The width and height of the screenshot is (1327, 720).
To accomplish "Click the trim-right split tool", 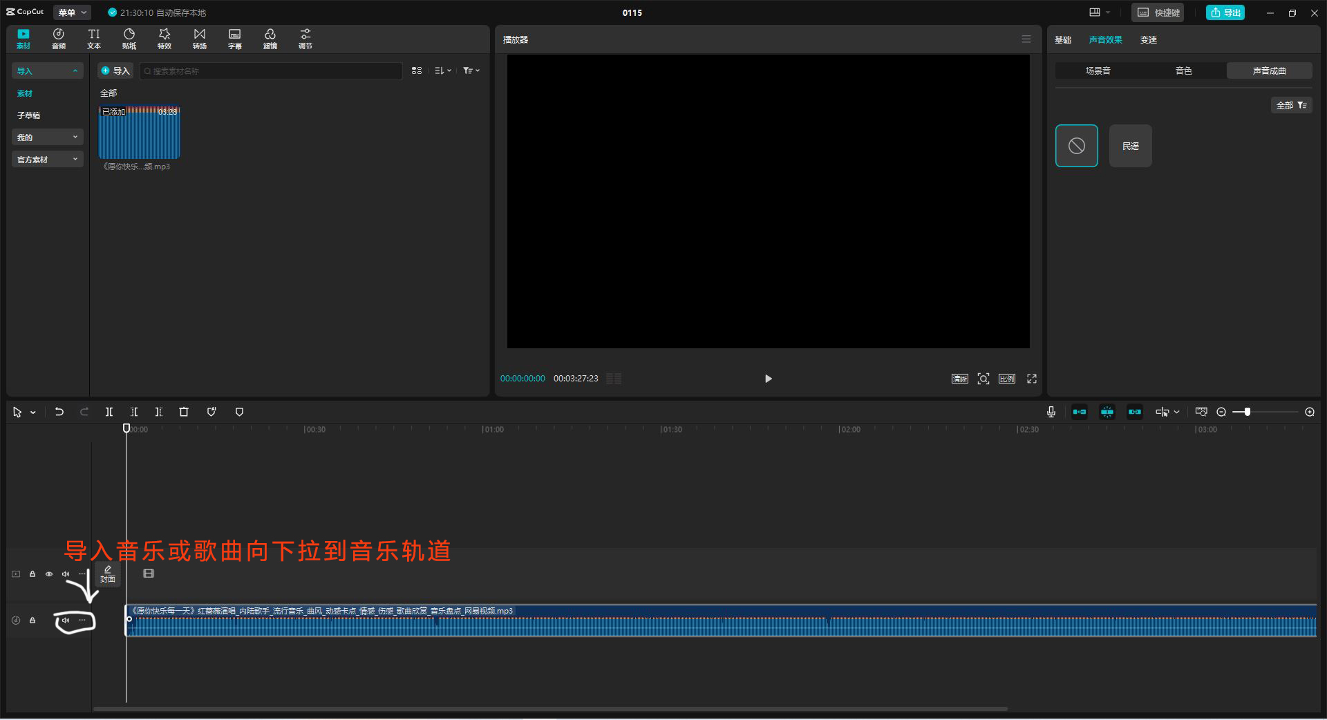I will [x=159, y=412].
